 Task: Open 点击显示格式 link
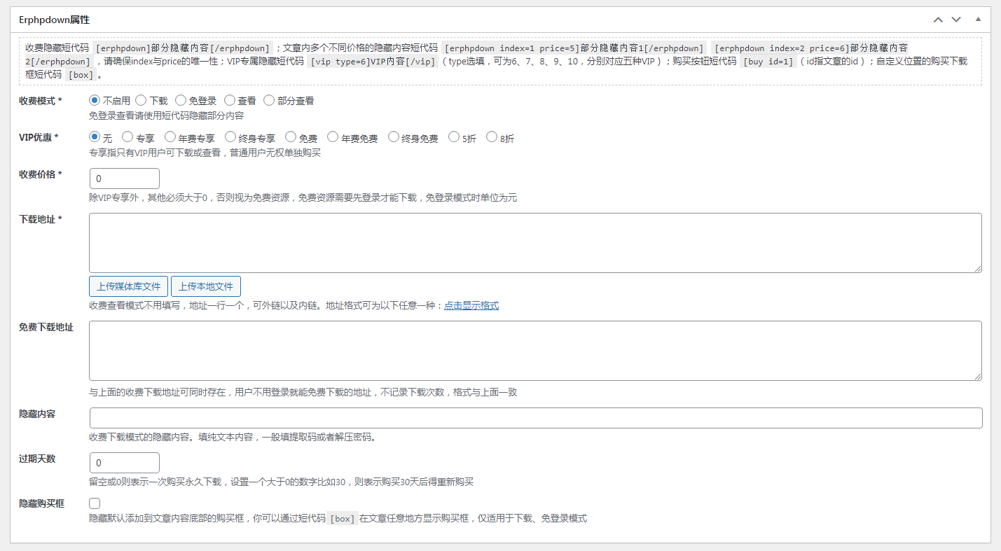coord(471,306)
